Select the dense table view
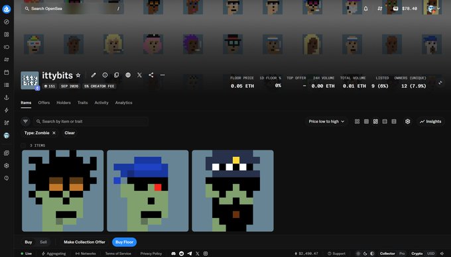 click(x=394, y=121)
